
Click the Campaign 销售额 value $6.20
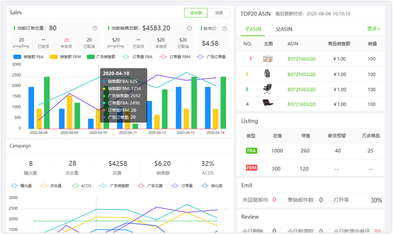tap(163, 164)
